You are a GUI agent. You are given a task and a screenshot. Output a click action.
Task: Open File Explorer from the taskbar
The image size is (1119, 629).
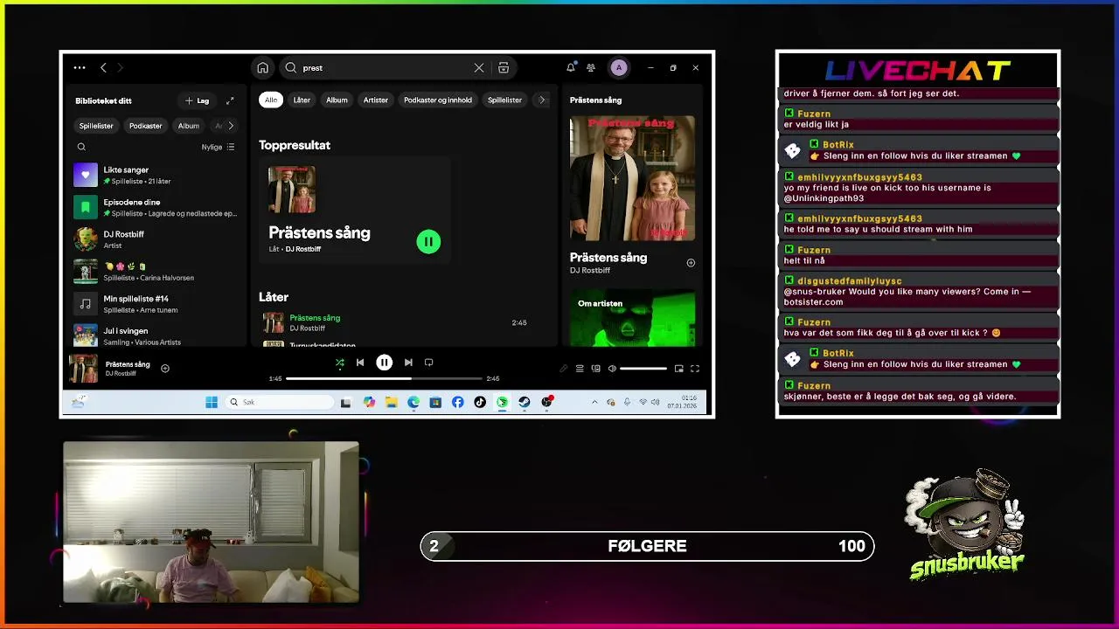pos(391,402)
